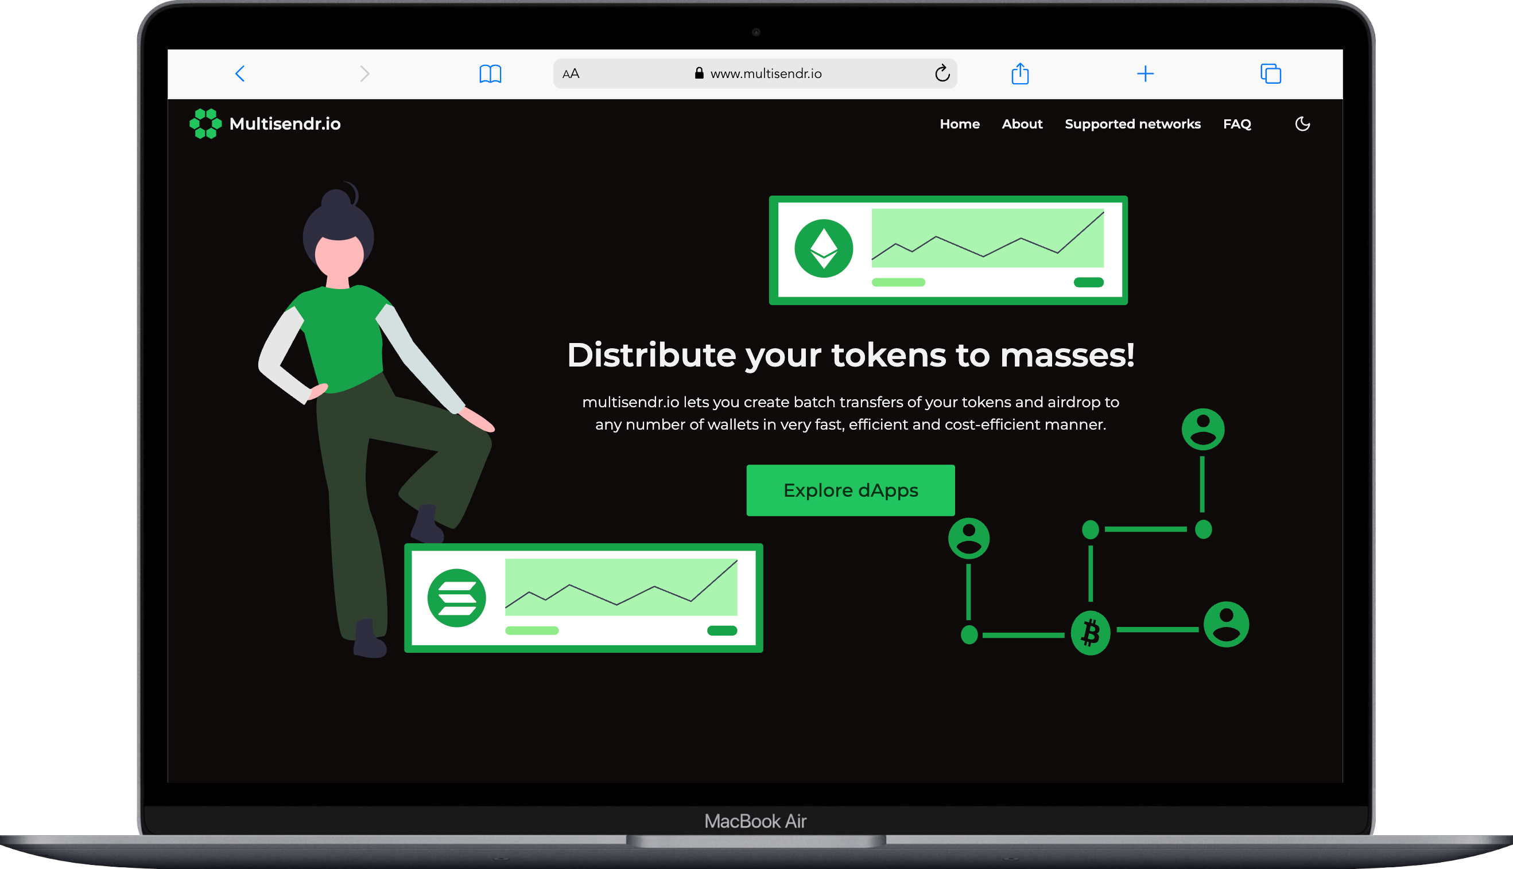Click the Multisendr.io brand text
The image size is (1513, 869).
(285, 123)
